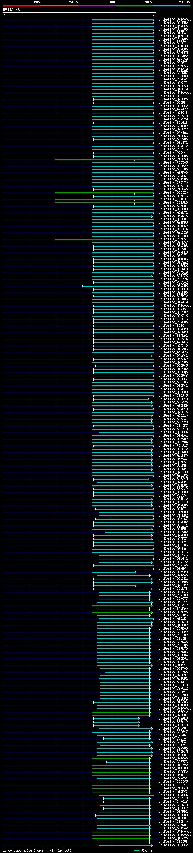Select the UniRef100_A9NX72 label
Viewport: 193px width, 853px height.
tap(173, 83)
